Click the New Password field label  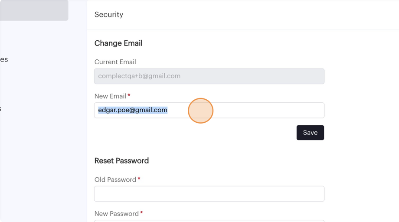point(116,214)
